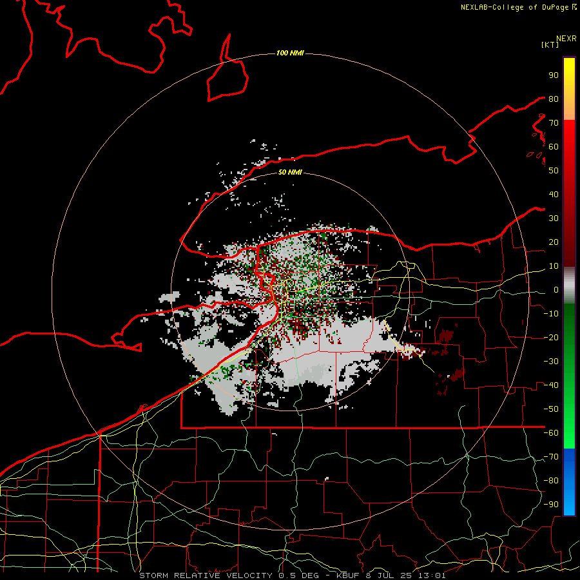Click the -80 value on the velocity scale
This screenshot has width=580, height=580.
[551, 481]
